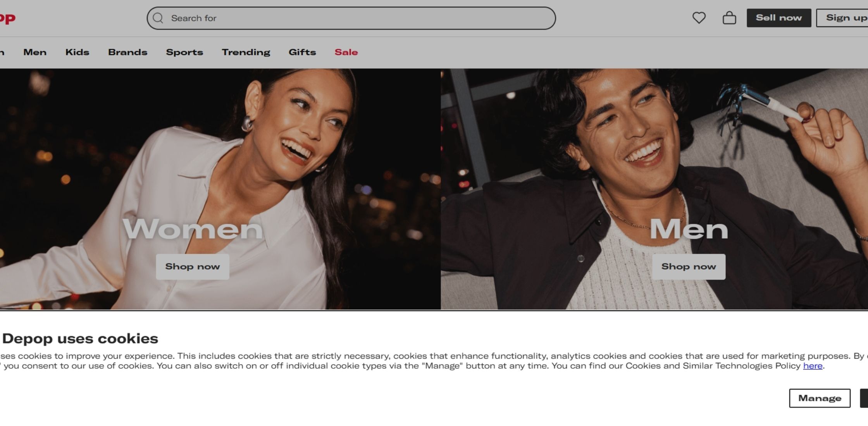Click the Depop logo
Screen dimensions: 868x426
(8, 17)
